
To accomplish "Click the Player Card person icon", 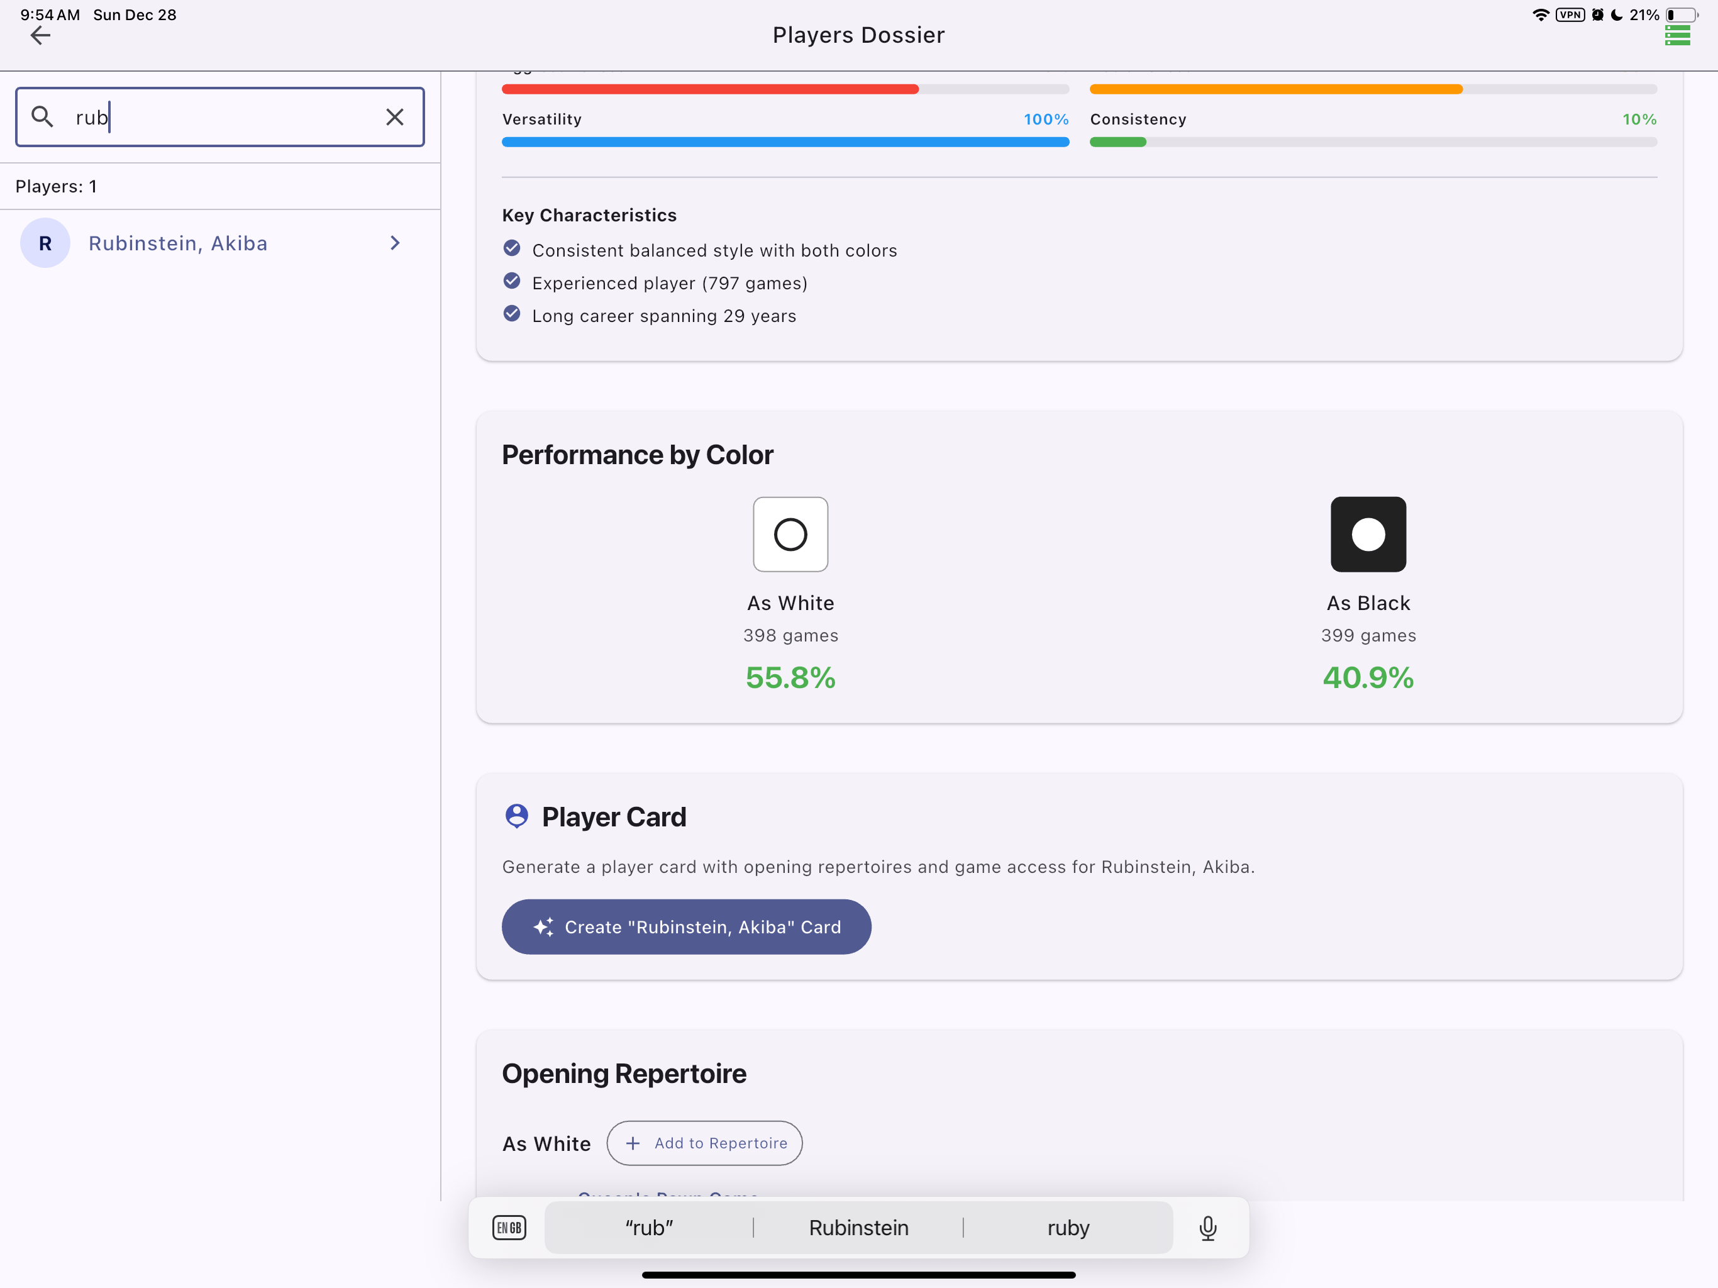I will pyautogui.click(x=516, y=816).
